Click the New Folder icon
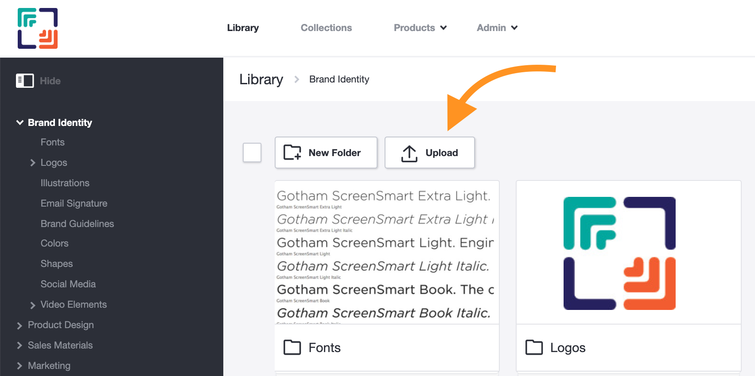 point(292,153)
